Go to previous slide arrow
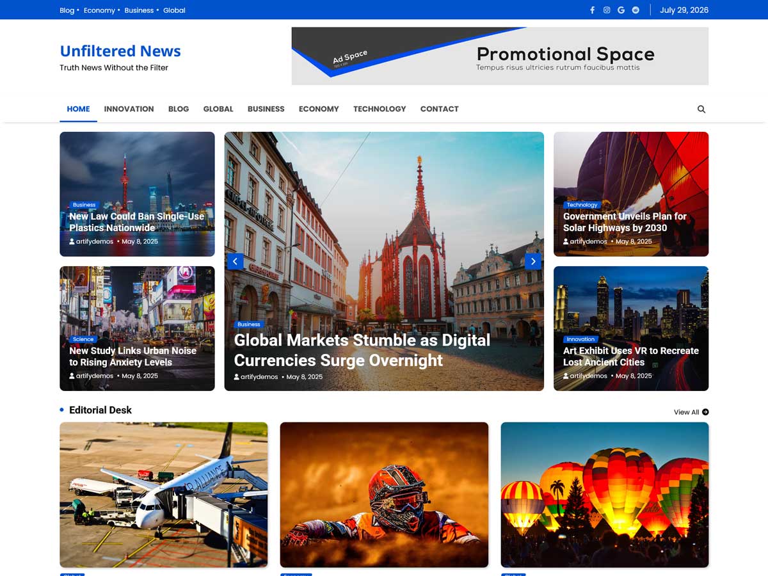This screenshot has height=576, width=768. click(235, 261)
